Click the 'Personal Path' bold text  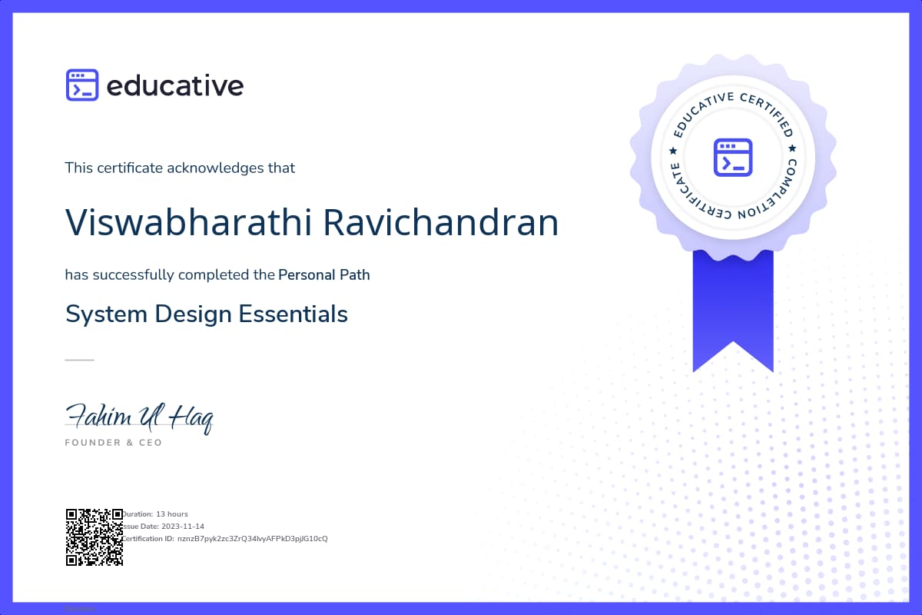324,274
